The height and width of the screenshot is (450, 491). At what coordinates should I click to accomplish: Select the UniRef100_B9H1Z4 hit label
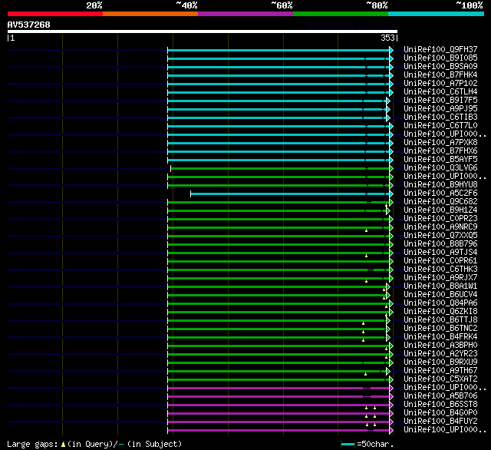(440, 210)
